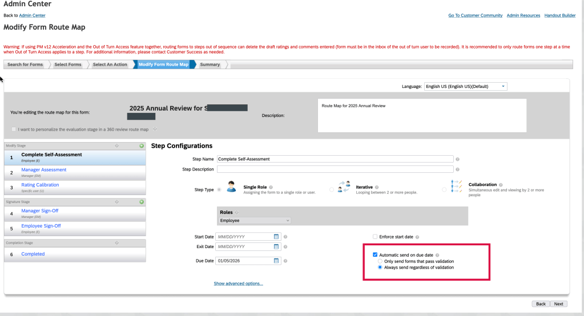Click help icon next to Collaboration

tap(500, 185)
